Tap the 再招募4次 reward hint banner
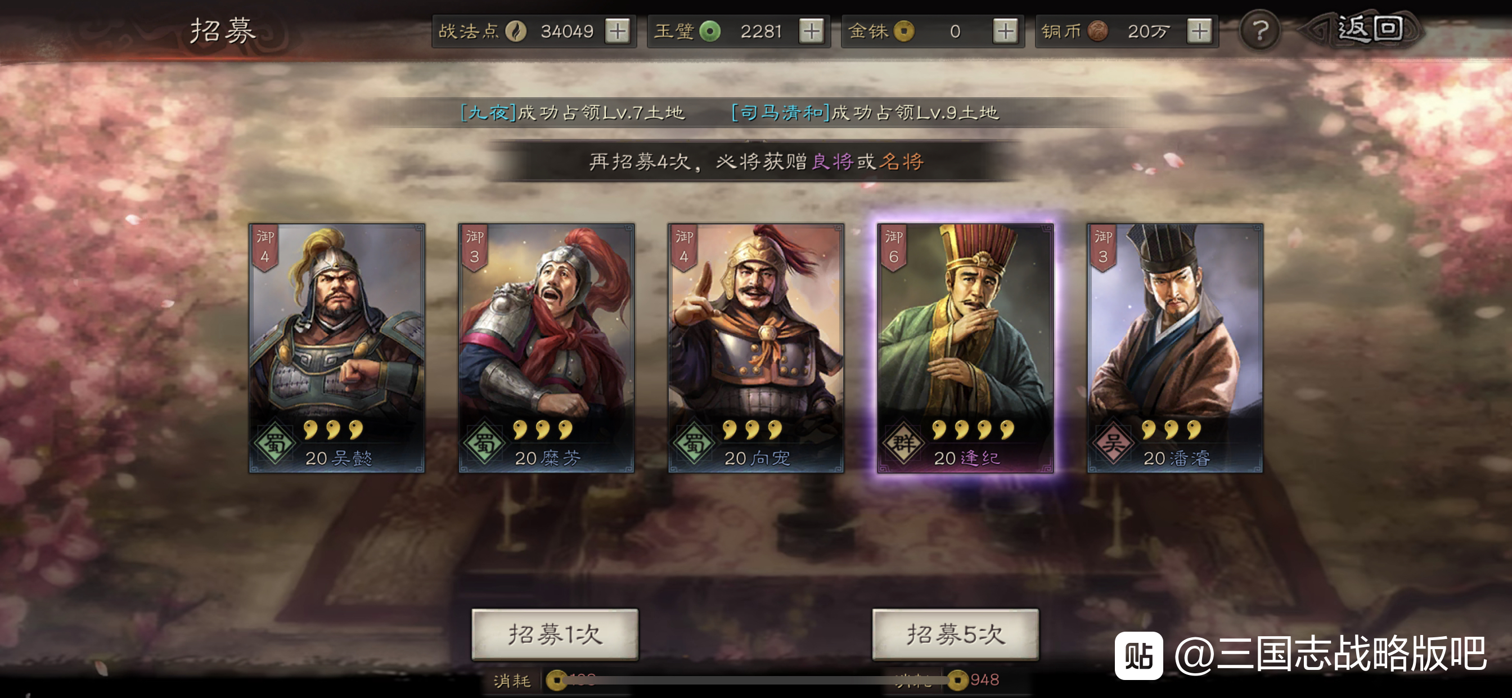The width and height of the screenshot is (1512, 698). coord(756,161)
